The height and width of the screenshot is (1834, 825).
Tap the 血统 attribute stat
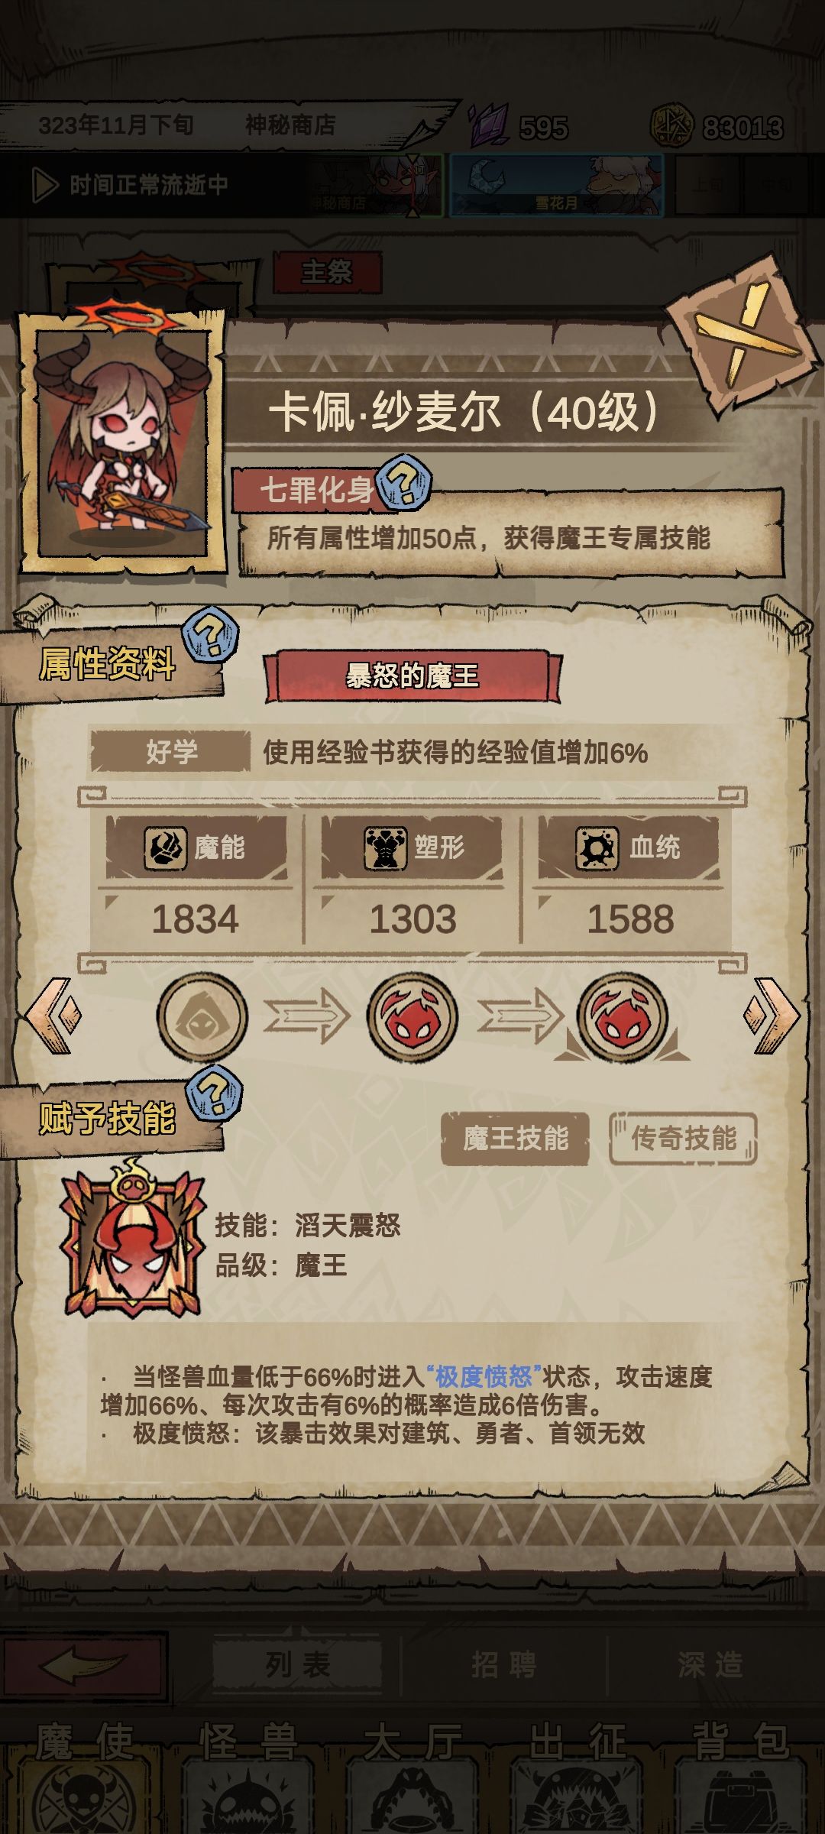pos(629,880)
